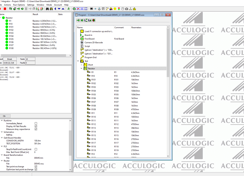Click the traffic light toolbar icon
The image size is (244, 176).
click(119, 9)
